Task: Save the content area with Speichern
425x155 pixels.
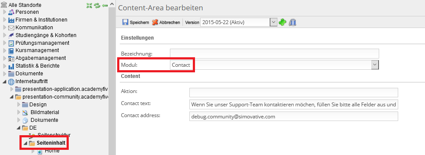Action: 135,22
